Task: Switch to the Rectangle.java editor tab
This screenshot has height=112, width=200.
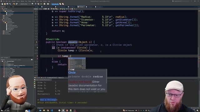Action: [x=72, y=7]
